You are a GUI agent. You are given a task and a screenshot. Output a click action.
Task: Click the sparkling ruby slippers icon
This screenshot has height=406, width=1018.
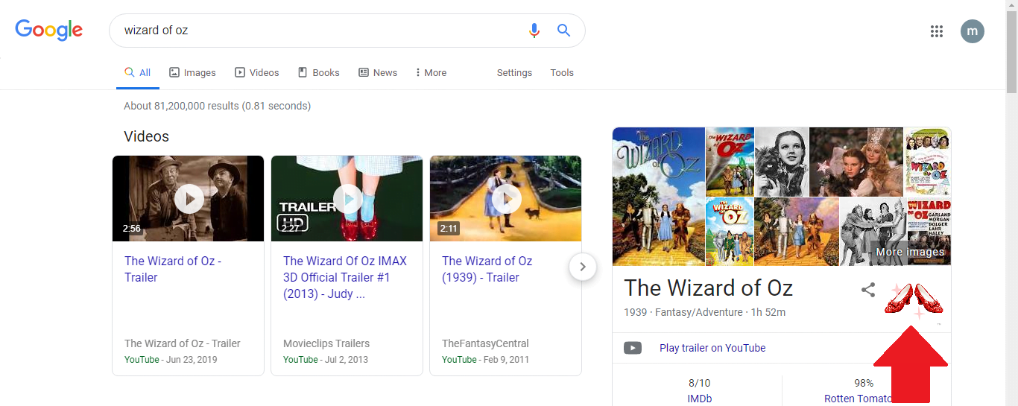(913, 300)
